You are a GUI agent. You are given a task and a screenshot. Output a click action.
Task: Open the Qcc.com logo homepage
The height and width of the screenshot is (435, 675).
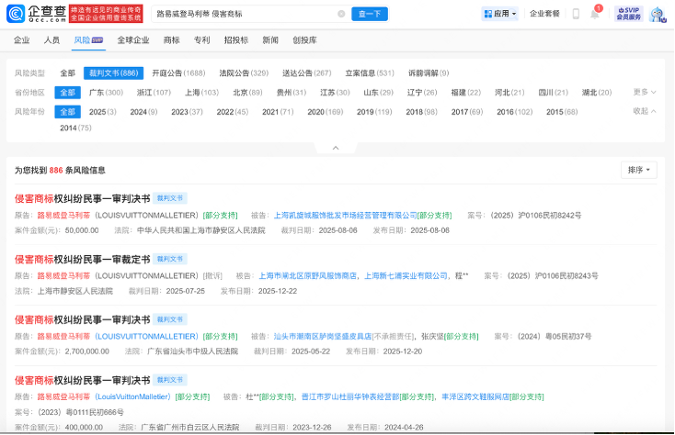pyautogui.click(x=38, y=14)
